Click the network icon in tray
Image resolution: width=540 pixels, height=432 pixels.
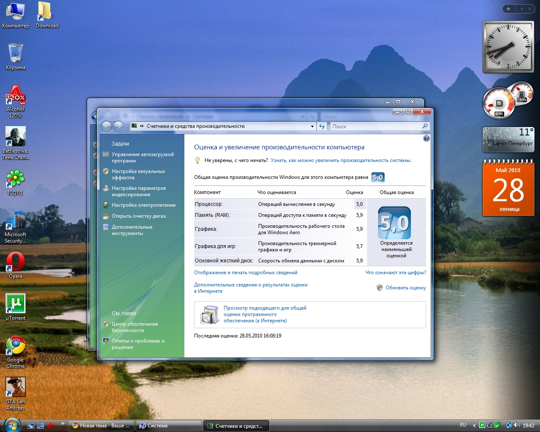(x=509, y=425)
